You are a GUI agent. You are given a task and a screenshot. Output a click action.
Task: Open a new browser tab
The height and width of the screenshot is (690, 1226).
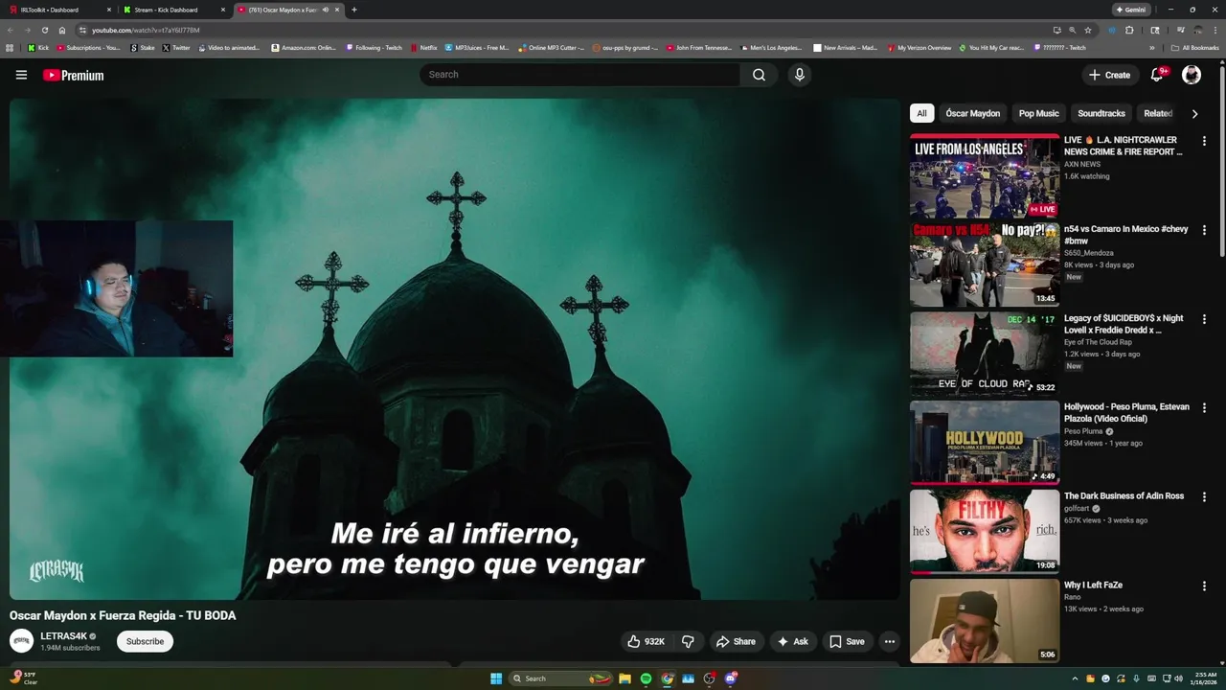coord(354,10)
